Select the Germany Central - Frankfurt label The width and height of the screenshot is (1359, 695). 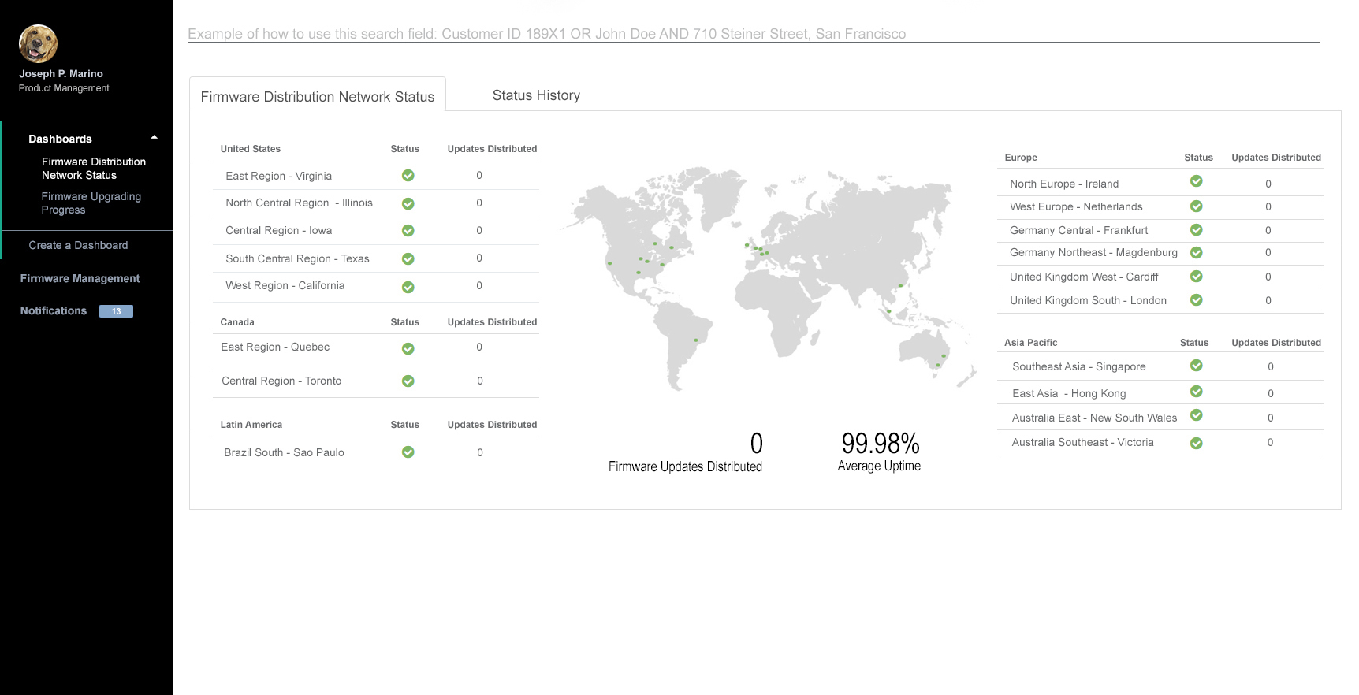click(1078, 230)
